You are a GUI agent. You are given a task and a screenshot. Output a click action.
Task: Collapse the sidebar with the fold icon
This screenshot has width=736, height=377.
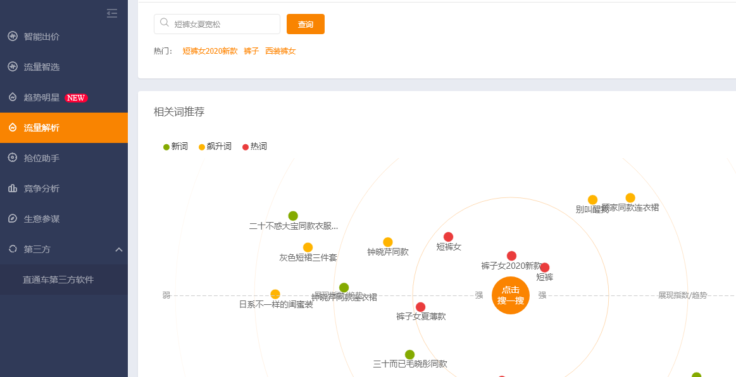pos(112,13)
